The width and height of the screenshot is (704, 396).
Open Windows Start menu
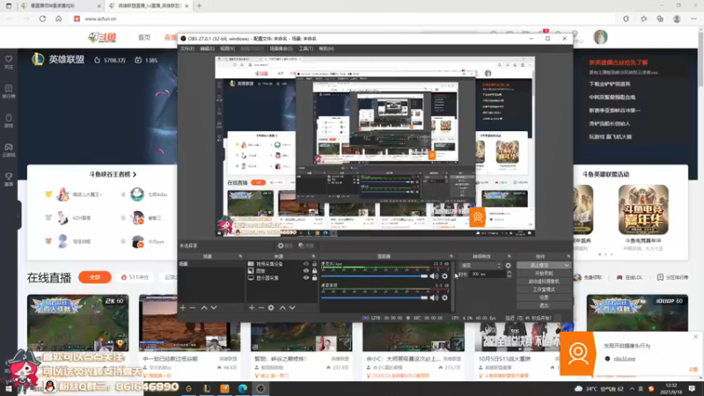click(9, 388)
